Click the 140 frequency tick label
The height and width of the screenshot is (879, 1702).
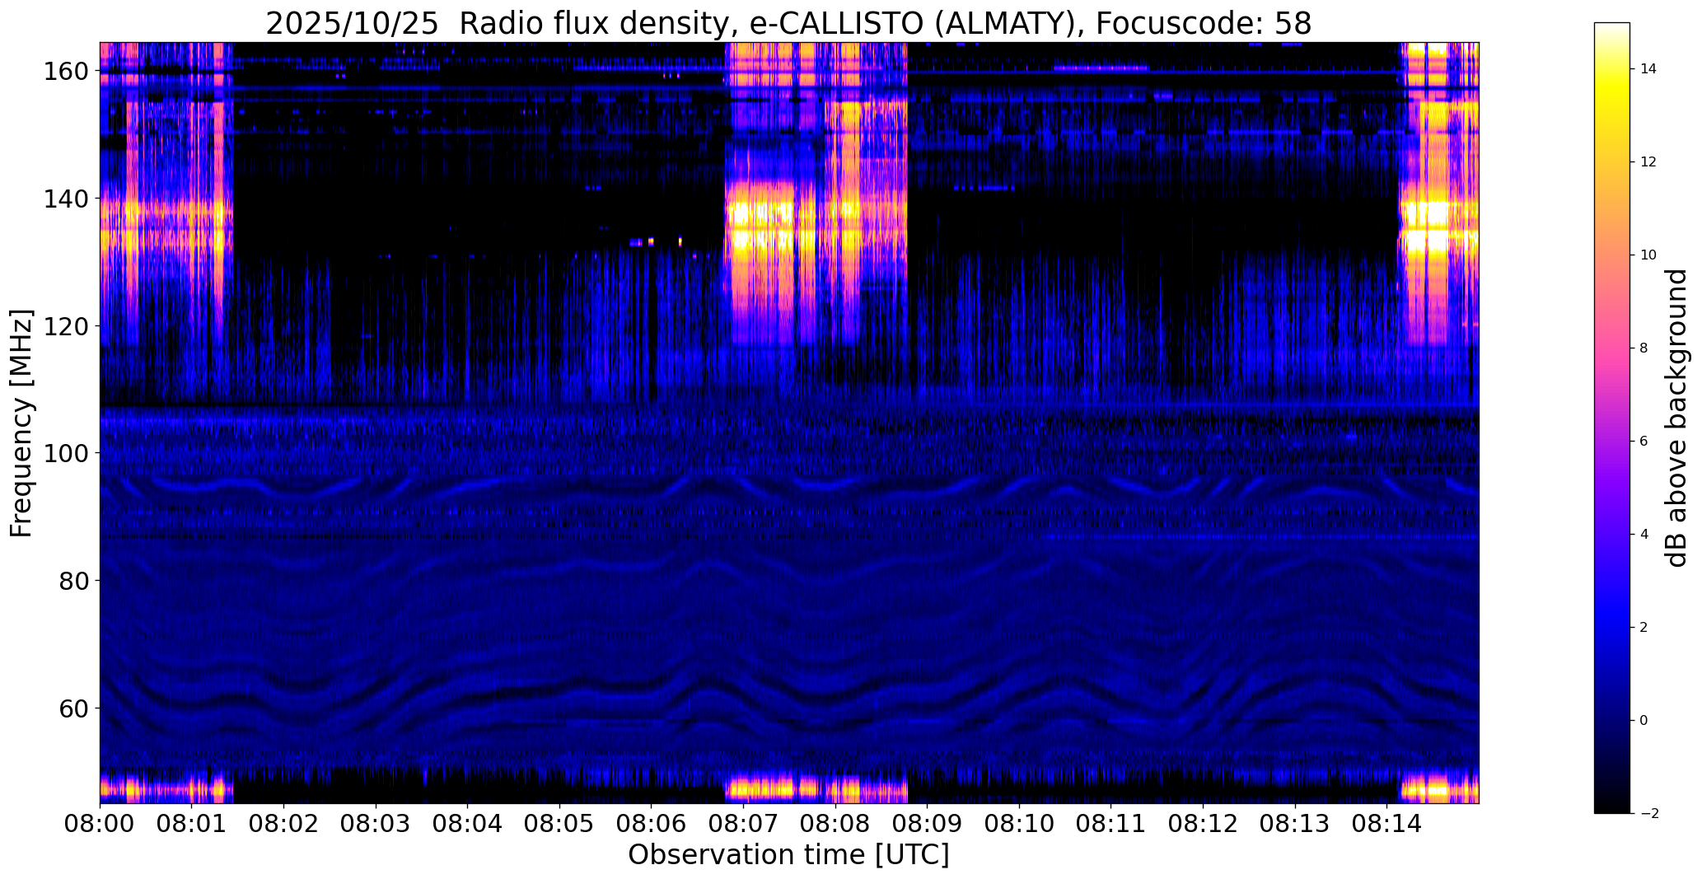[x=68, y=199]
